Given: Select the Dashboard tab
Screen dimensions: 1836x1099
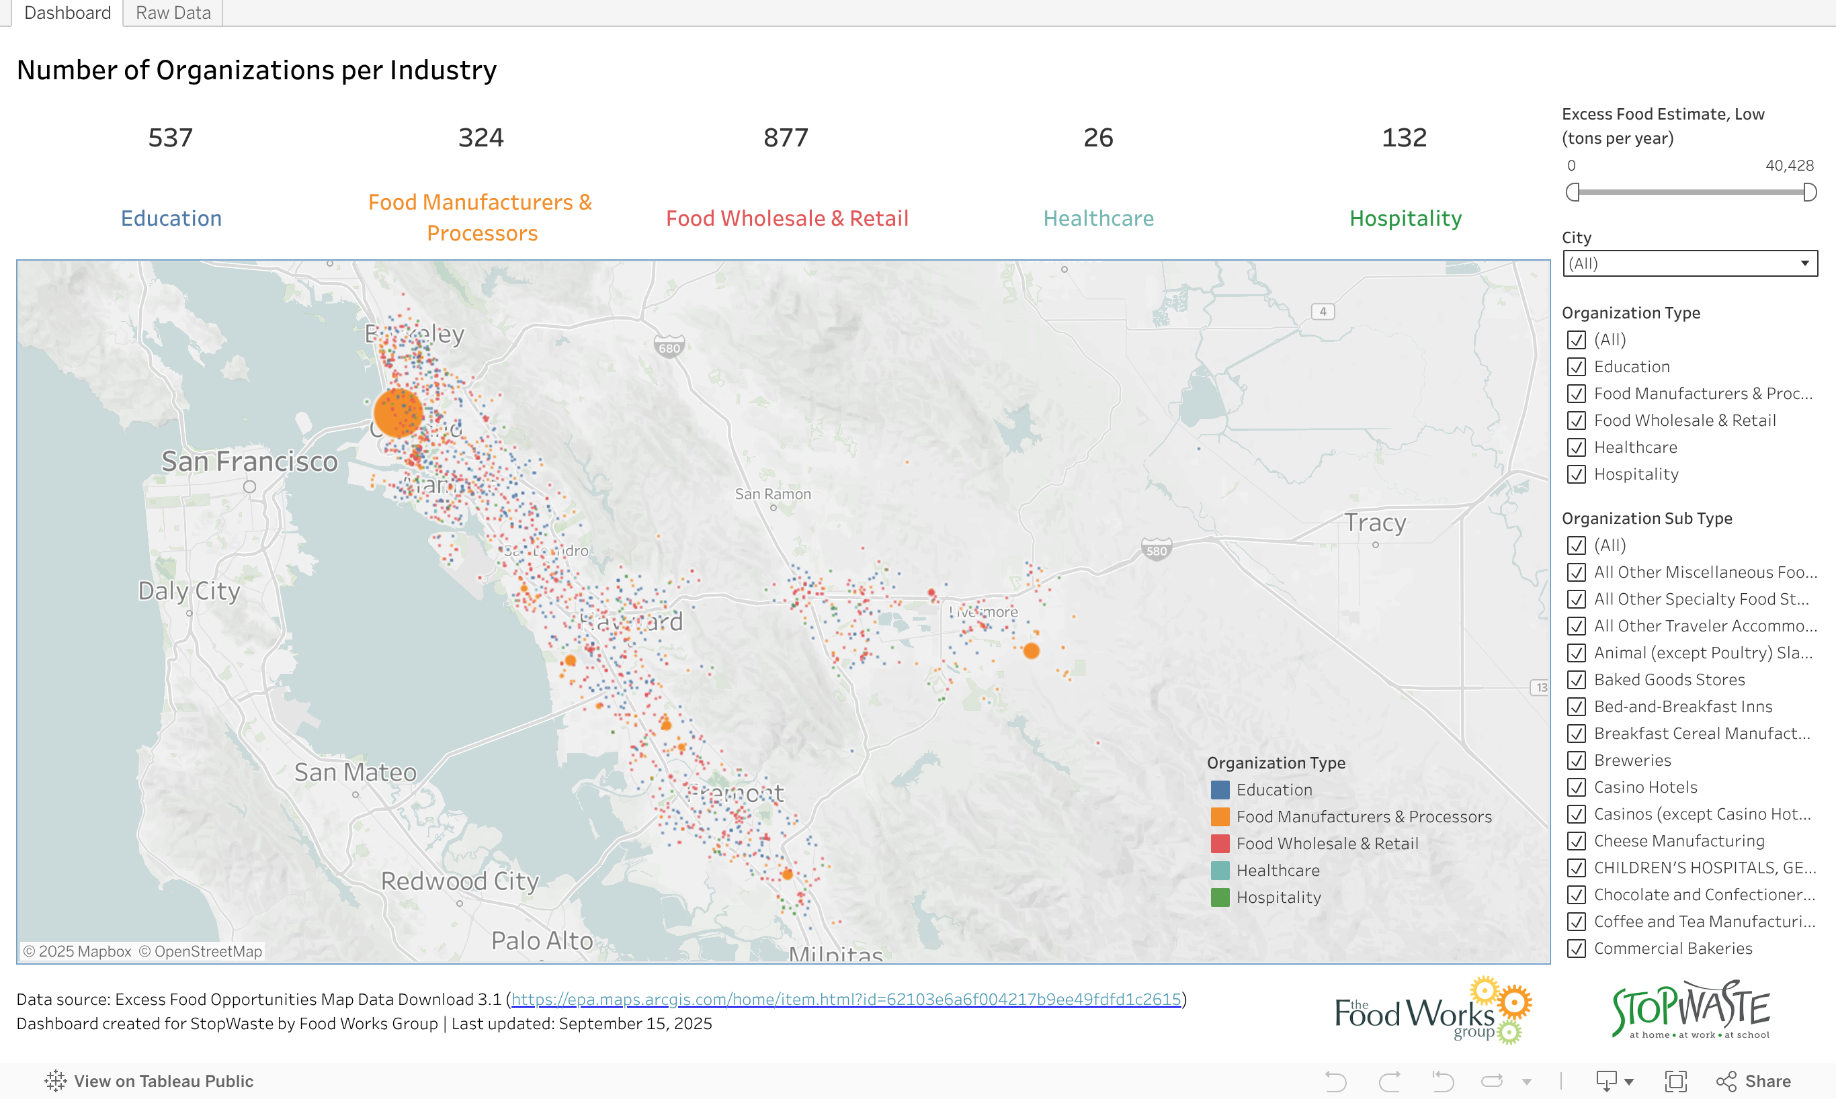Looking at the screenshot, I should click(67, 13).
